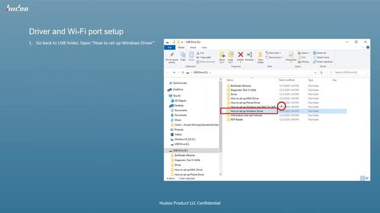The image size is (380, 213).
Task: Expand the Open dropdown in the ribbon
Action: tap(303, 53)
